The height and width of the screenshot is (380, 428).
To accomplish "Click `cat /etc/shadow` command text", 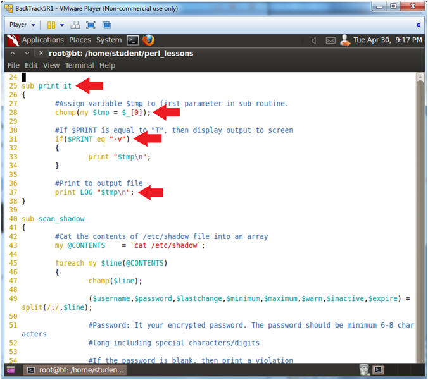I will 166,245.
